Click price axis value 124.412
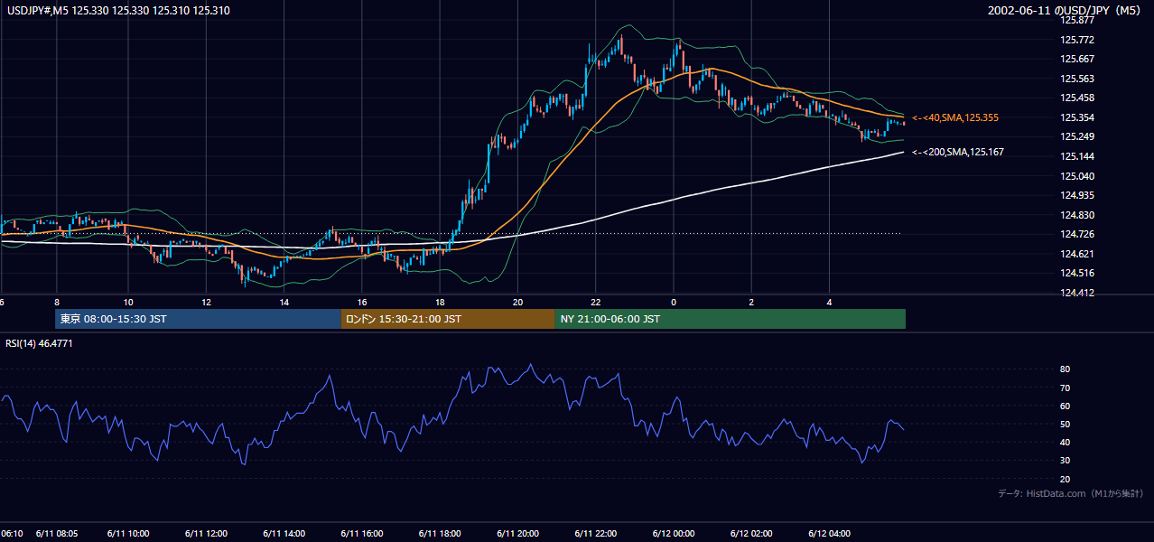Screen dimensions: 1154x542 pyautogui.click(x=1078, y=293)
